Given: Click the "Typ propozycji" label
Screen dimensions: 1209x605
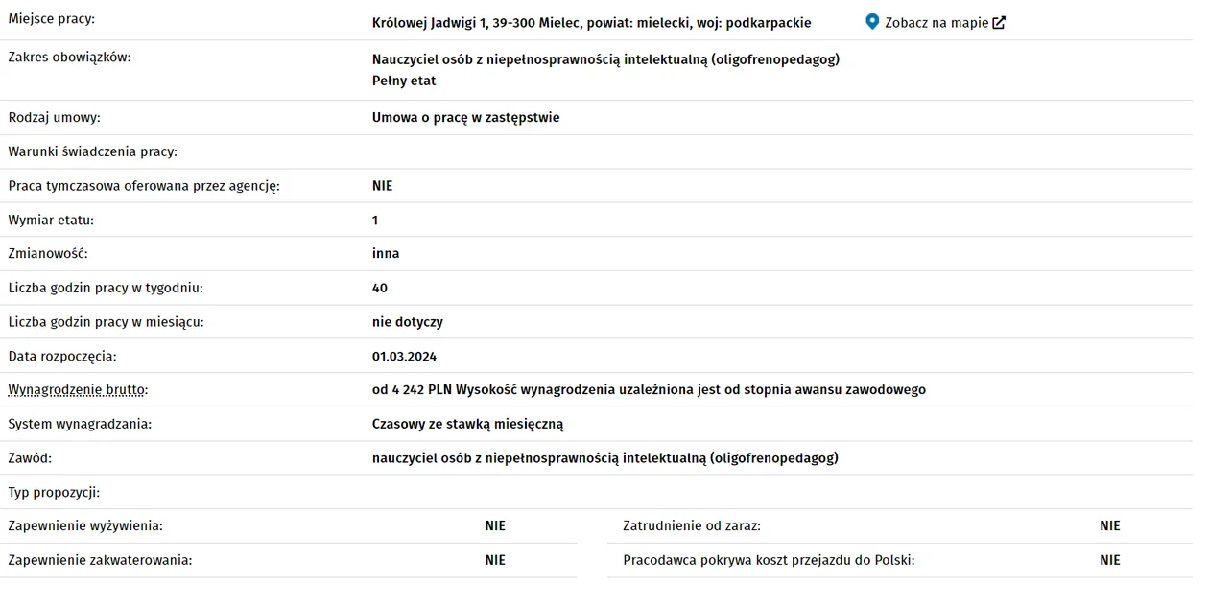Looking at the screenshot, I should pos(54,493).
